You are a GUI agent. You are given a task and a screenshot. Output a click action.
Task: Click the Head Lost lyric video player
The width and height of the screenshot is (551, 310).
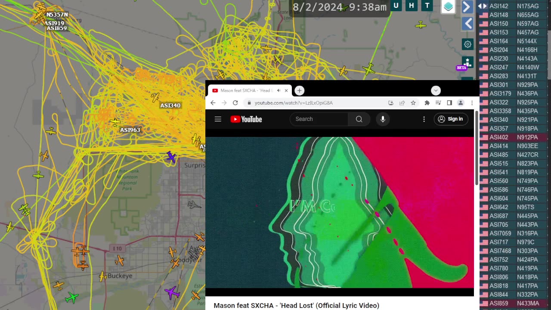[x=340, y=212]
